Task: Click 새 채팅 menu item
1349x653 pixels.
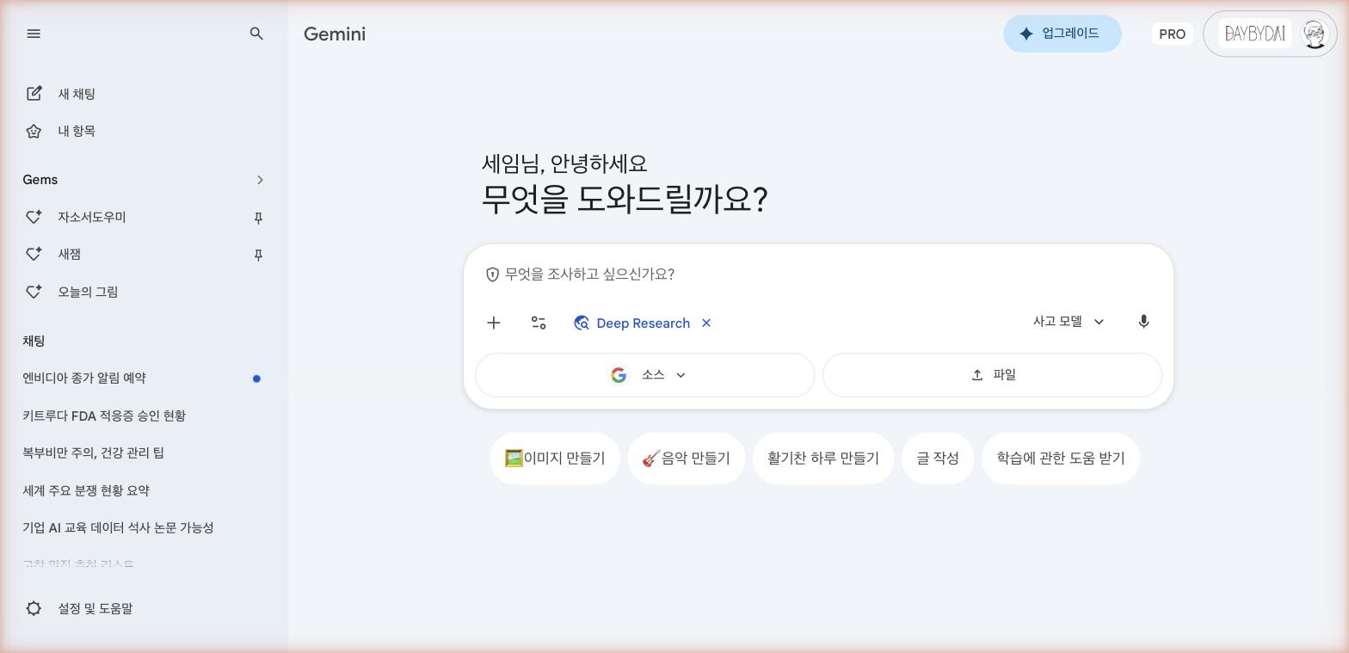Action: pyautogui.click(x=77, y=95)
